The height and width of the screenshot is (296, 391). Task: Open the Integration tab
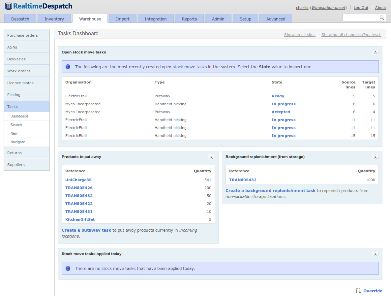click(156, 19)
